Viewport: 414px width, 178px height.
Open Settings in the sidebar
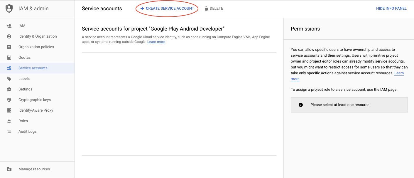pyautogui.click(x=37, y=89)
